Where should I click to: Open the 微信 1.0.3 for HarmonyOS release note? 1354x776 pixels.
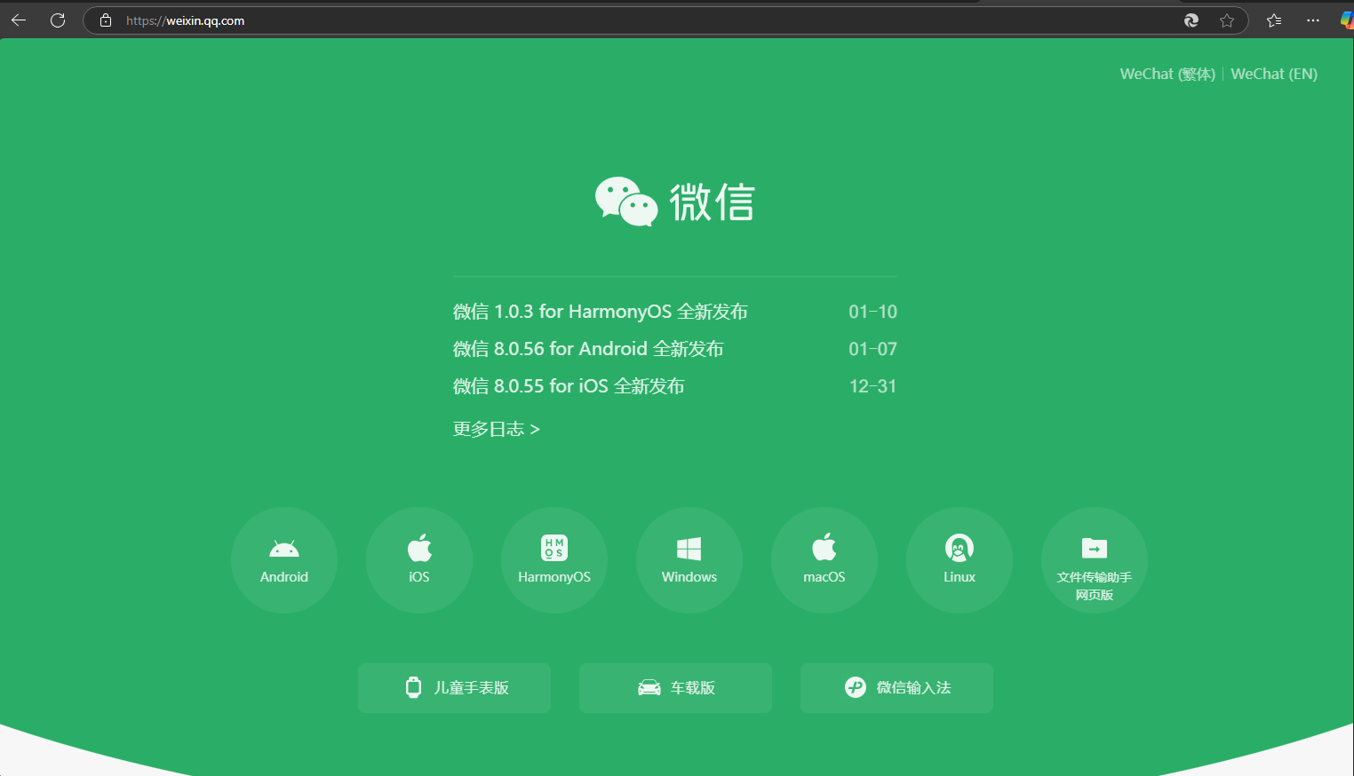coord(601,312)
